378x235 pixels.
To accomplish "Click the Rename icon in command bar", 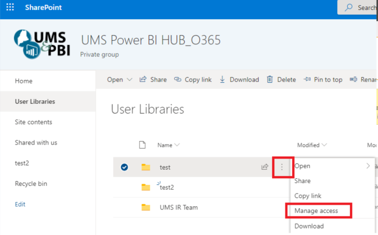I will click(x=354, y=79).
